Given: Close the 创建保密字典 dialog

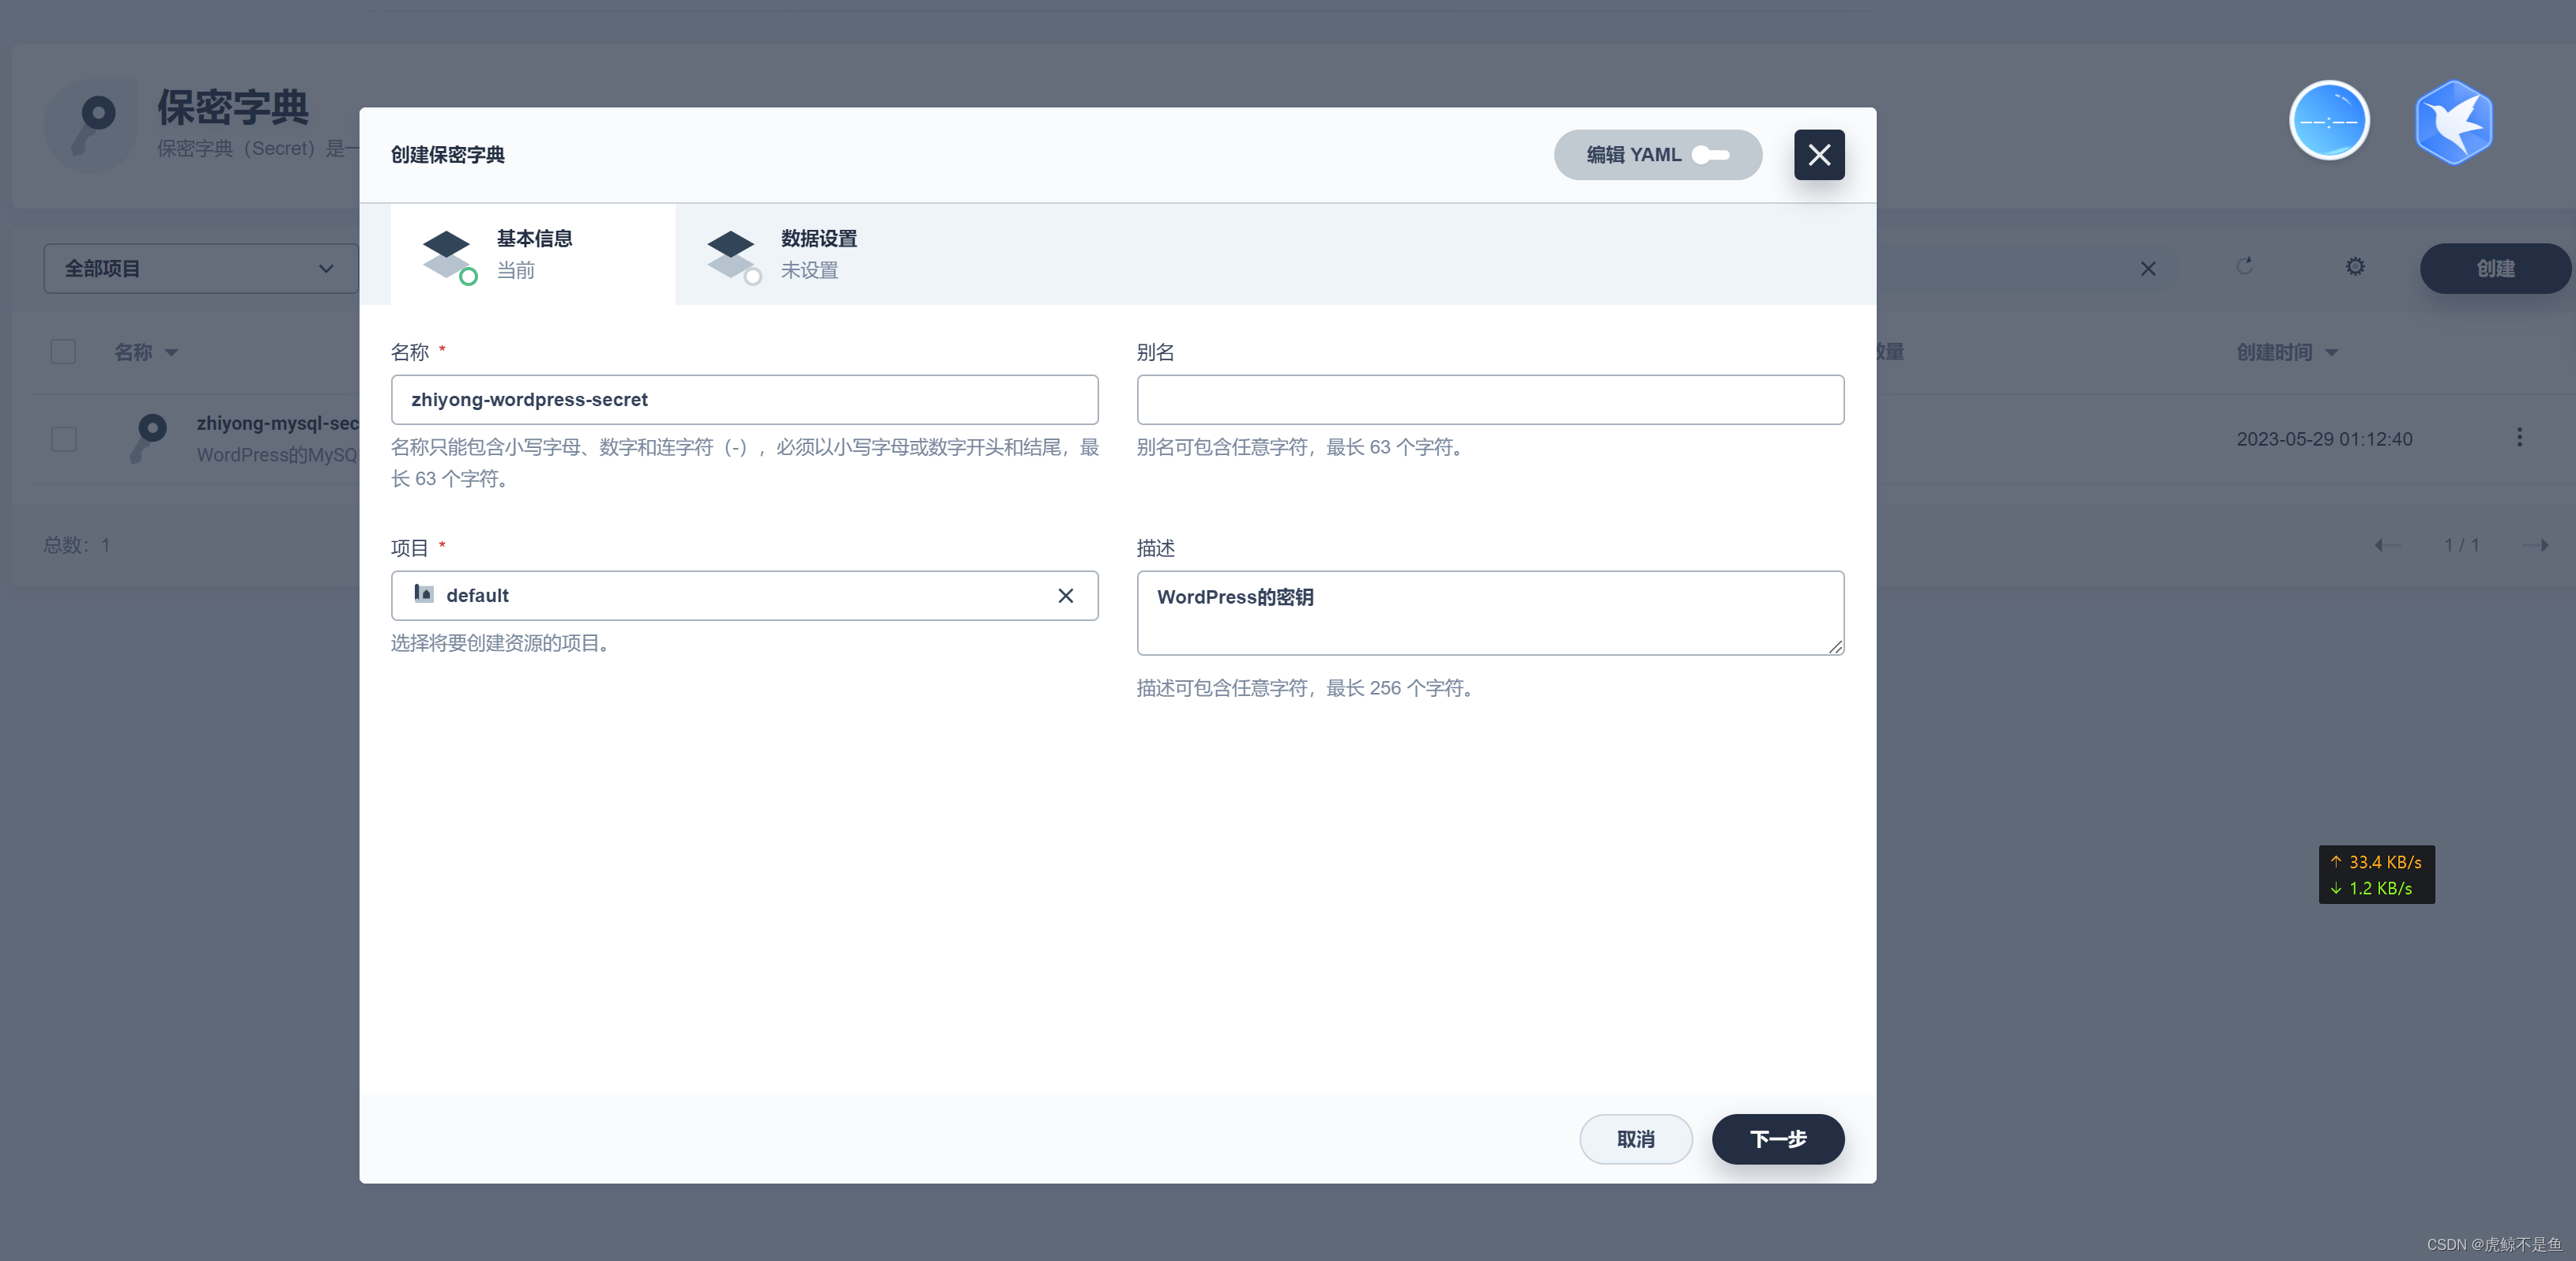Looking at the screenshot, I should pyautogui.click(x=1819, y=155).
